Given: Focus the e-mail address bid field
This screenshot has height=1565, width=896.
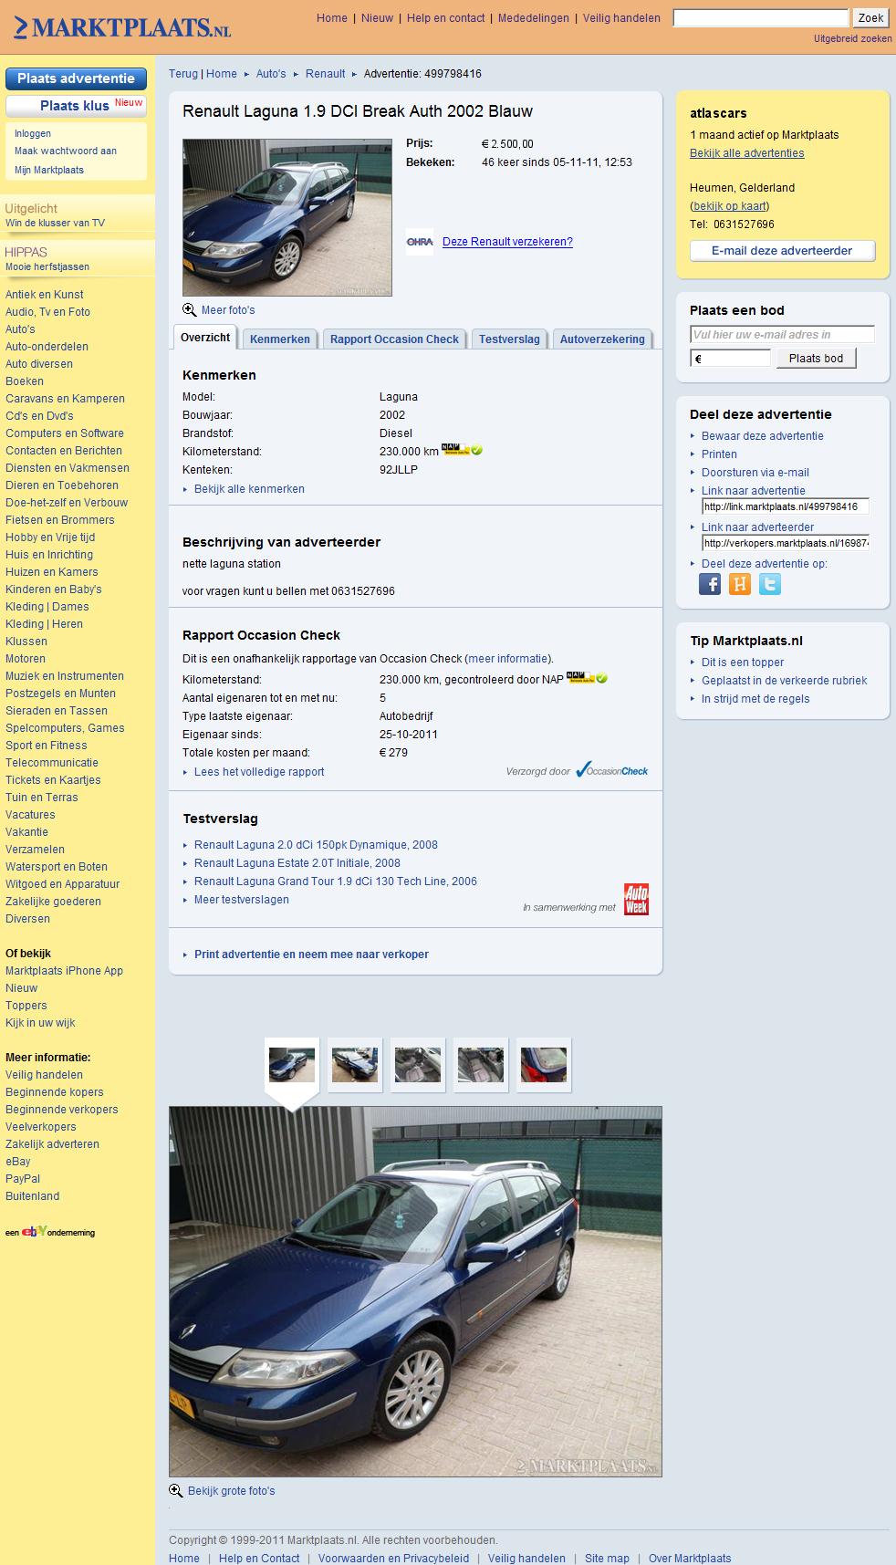Looking at the screenshot, I should point(782,335).
